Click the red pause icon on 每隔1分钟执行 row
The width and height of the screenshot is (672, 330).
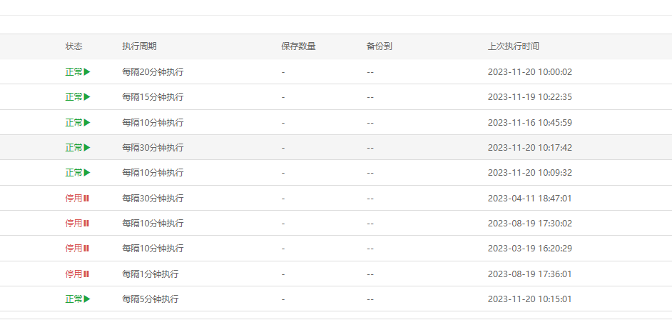coord(86,274)
